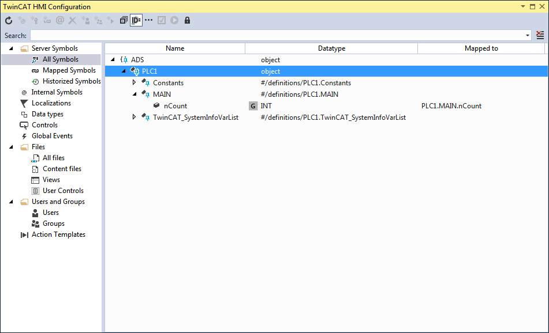
Task: Open the Search field dropdown arrow
Action: (x=528, y=35)
